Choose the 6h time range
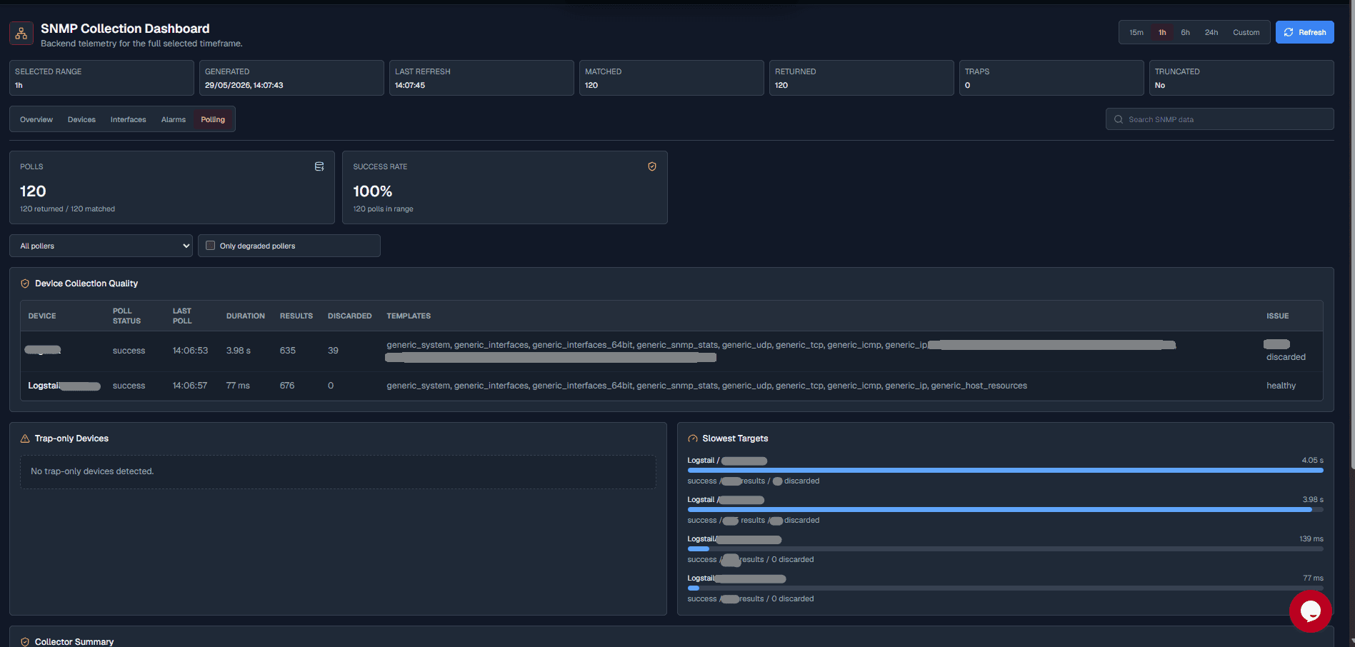 1185,32
